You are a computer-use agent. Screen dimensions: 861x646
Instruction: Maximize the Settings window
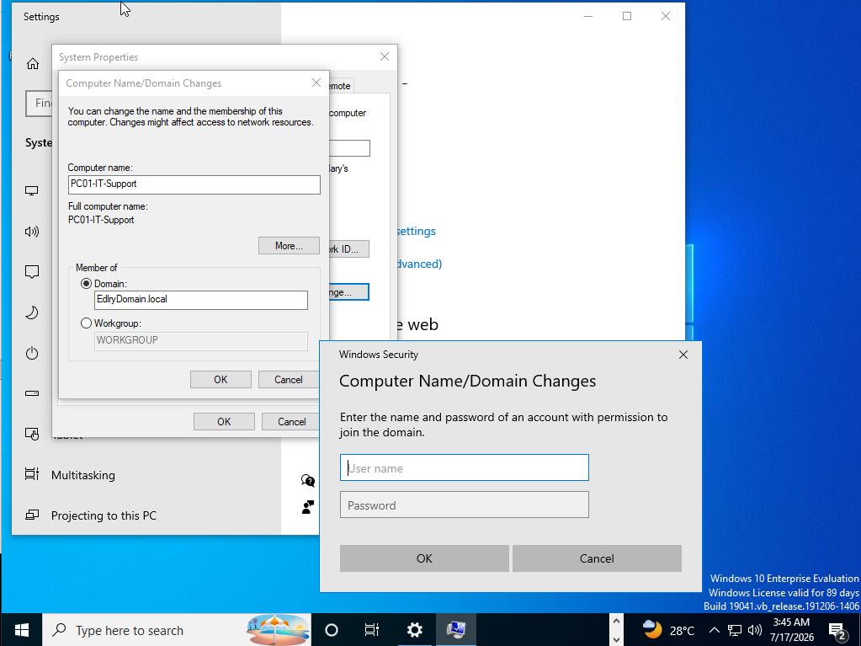point(626,16)
